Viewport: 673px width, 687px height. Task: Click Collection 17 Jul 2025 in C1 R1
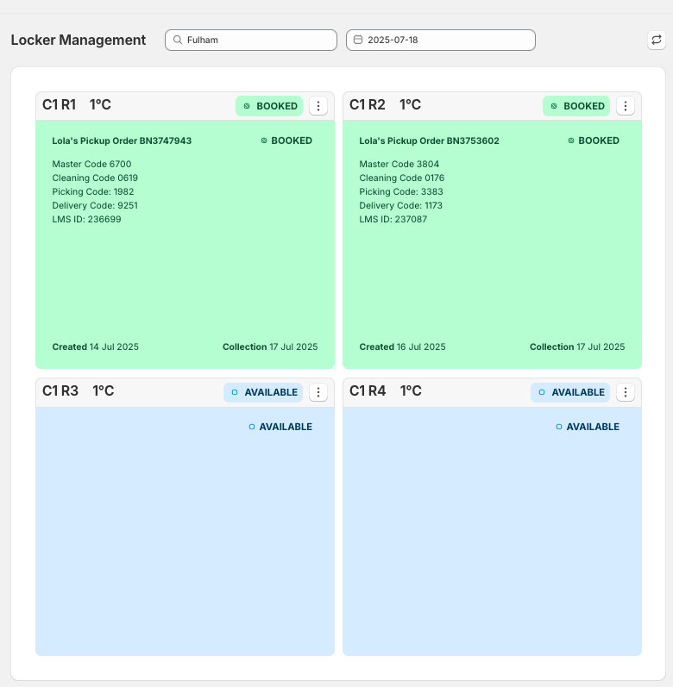pos(270,347)
